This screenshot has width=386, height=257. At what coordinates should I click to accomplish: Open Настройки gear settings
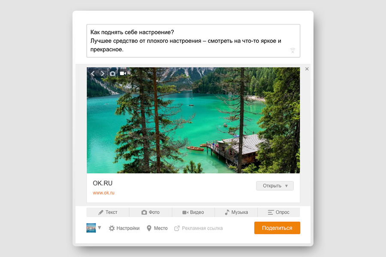point(124,228)
